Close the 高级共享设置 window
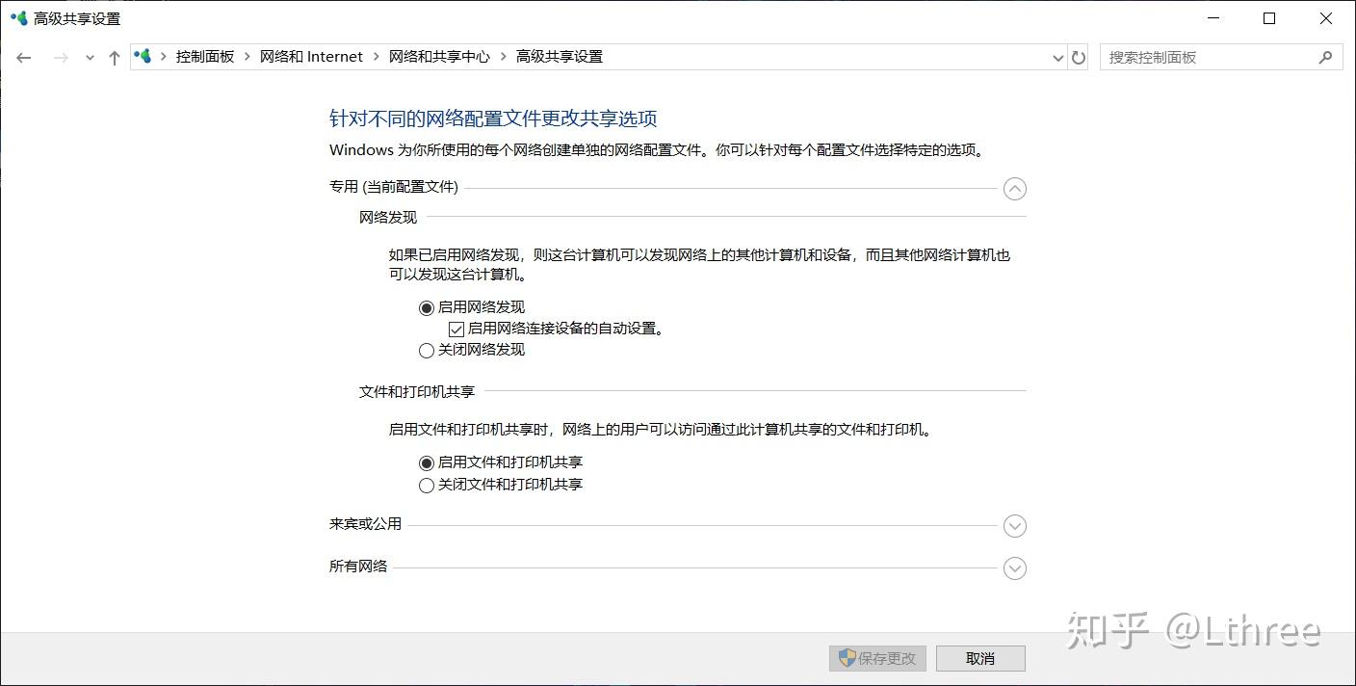Image resolution: width=1356 pixels, height=686 pixels. pos(1326,18)
